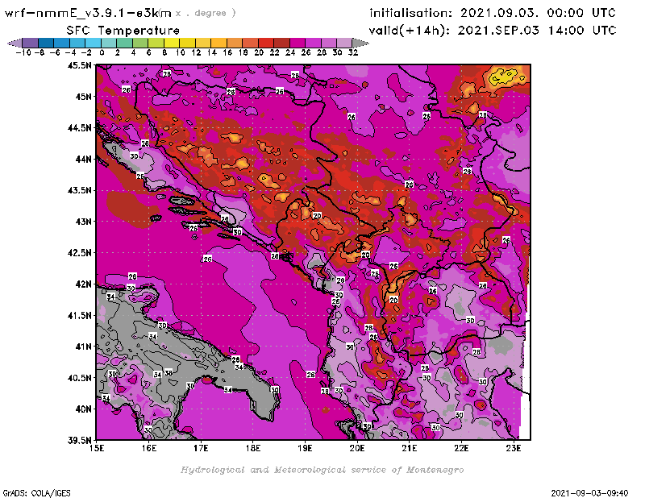Select the teal legend swatch between 0 and 2
The height and width of the screenshot is (498, 645).
tap(109, 43)
